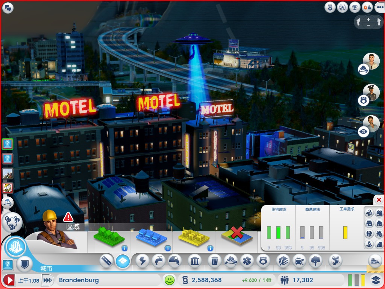Select the Zones tool icon

pos(123,261)
